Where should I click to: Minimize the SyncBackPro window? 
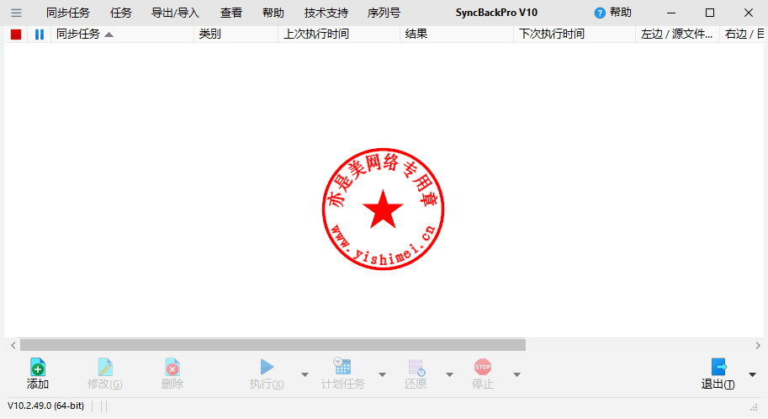[x=671, y=13]
